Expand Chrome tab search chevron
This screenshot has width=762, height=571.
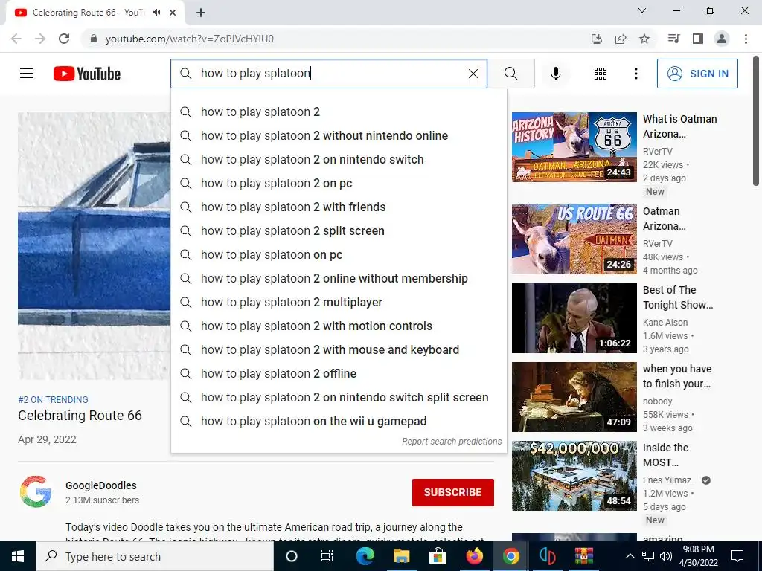(642, 10)
